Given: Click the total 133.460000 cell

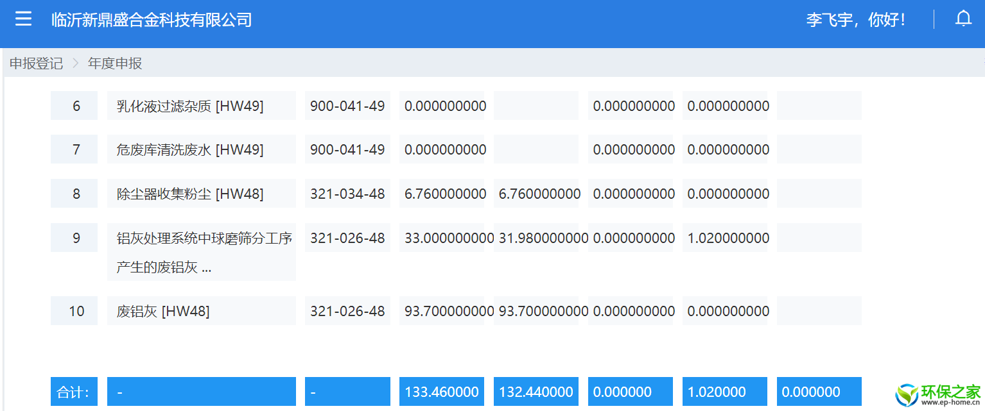Looking at the screenshot, I should (442, 392).
